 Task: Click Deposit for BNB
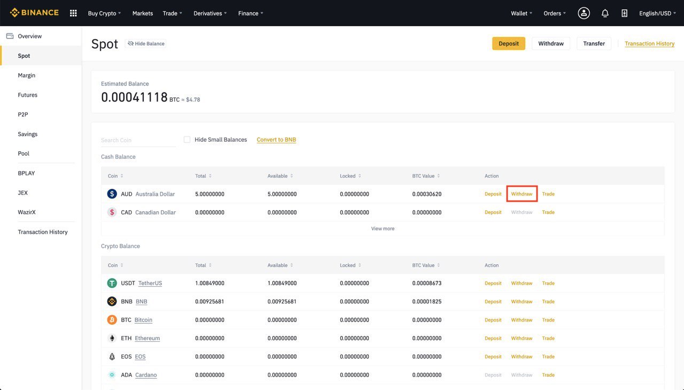tap(493, 302)
